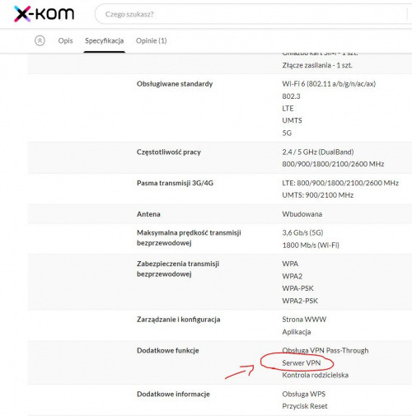This screenshot has height=416, width=412.
Task: Click the scroll-to-top double chevron icon
Action: pos(40,40)
